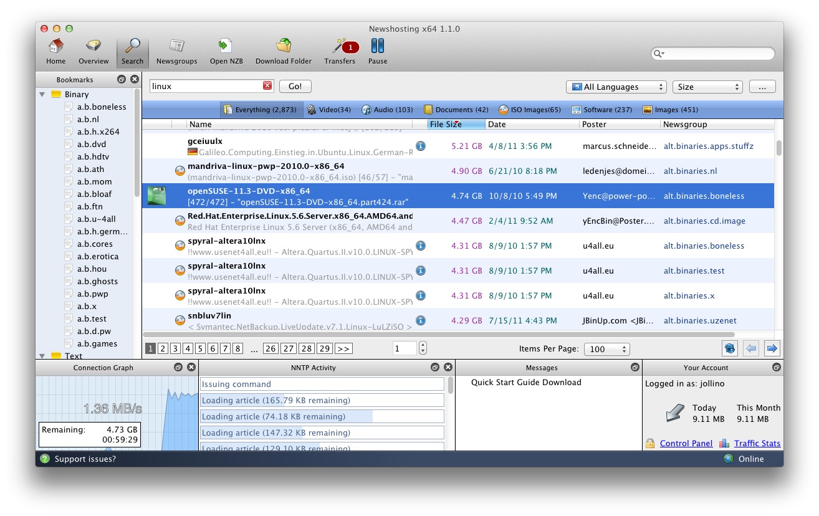Click the NNTP Activity scrollbar
The width and height of the screenshot is (819, 516).
pos(450,385)
